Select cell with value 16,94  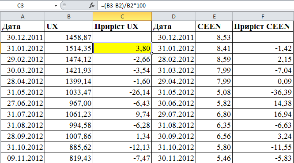tap(263, 114)
